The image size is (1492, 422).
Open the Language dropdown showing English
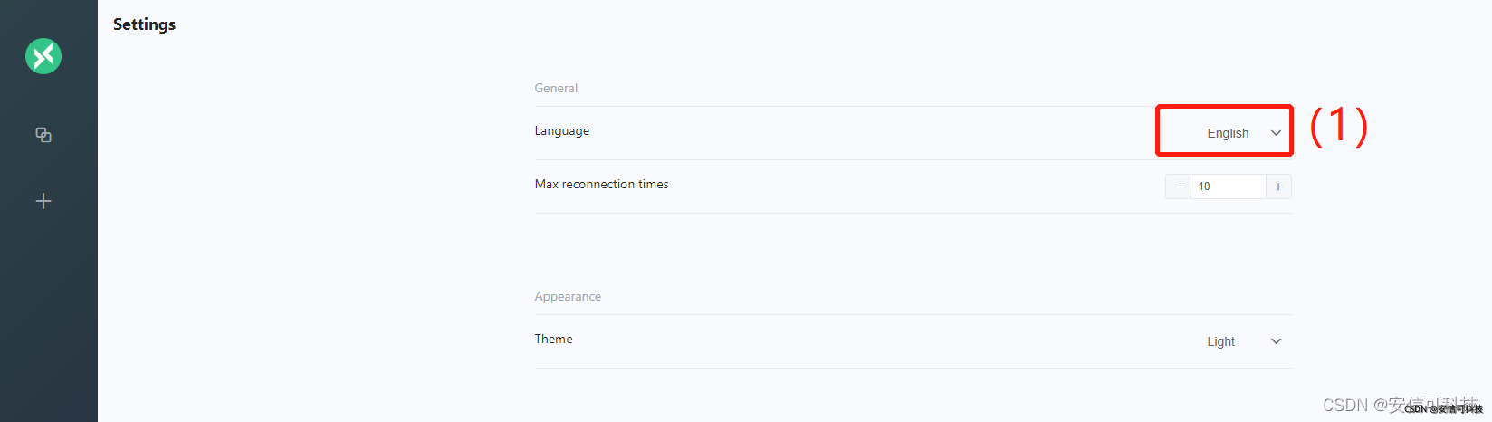pyautogui.click(x=1225, y=133)
